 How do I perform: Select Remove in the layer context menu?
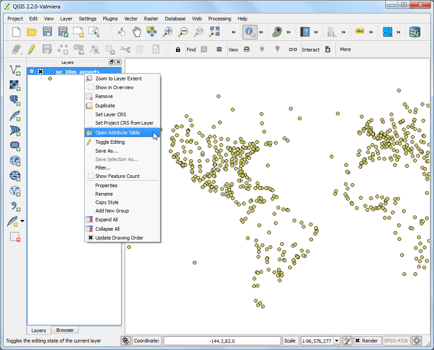(122, 96)
